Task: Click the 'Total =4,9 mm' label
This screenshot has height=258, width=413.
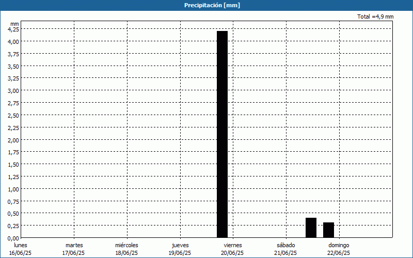Action: point(375,17)
